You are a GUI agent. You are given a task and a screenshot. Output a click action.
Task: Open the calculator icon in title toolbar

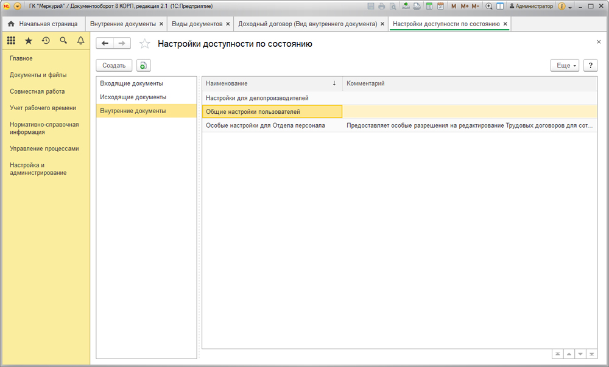(x=429, y=6)
